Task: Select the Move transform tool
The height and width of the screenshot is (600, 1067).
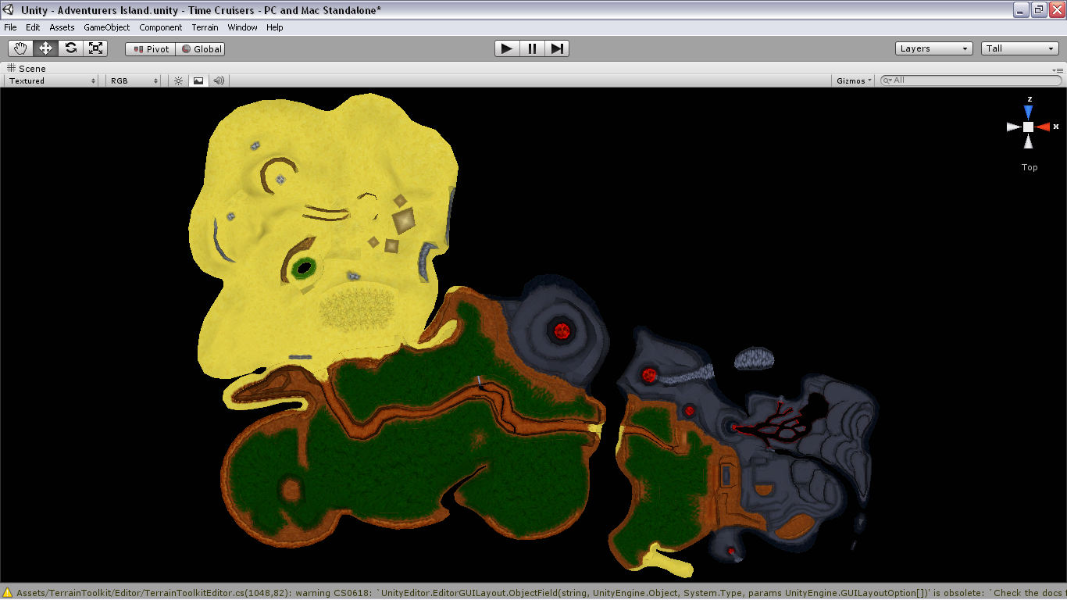Action: point(45,48)
